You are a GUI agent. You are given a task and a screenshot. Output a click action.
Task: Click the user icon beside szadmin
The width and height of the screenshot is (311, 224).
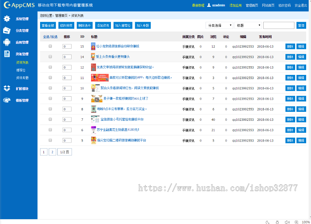[209, 5]
